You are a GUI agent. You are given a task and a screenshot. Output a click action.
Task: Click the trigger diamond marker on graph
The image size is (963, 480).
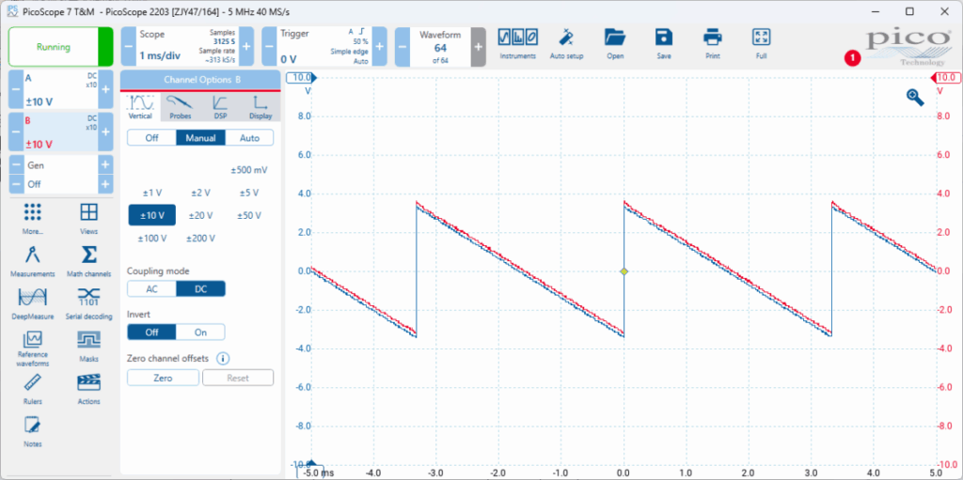coord(624,271)
